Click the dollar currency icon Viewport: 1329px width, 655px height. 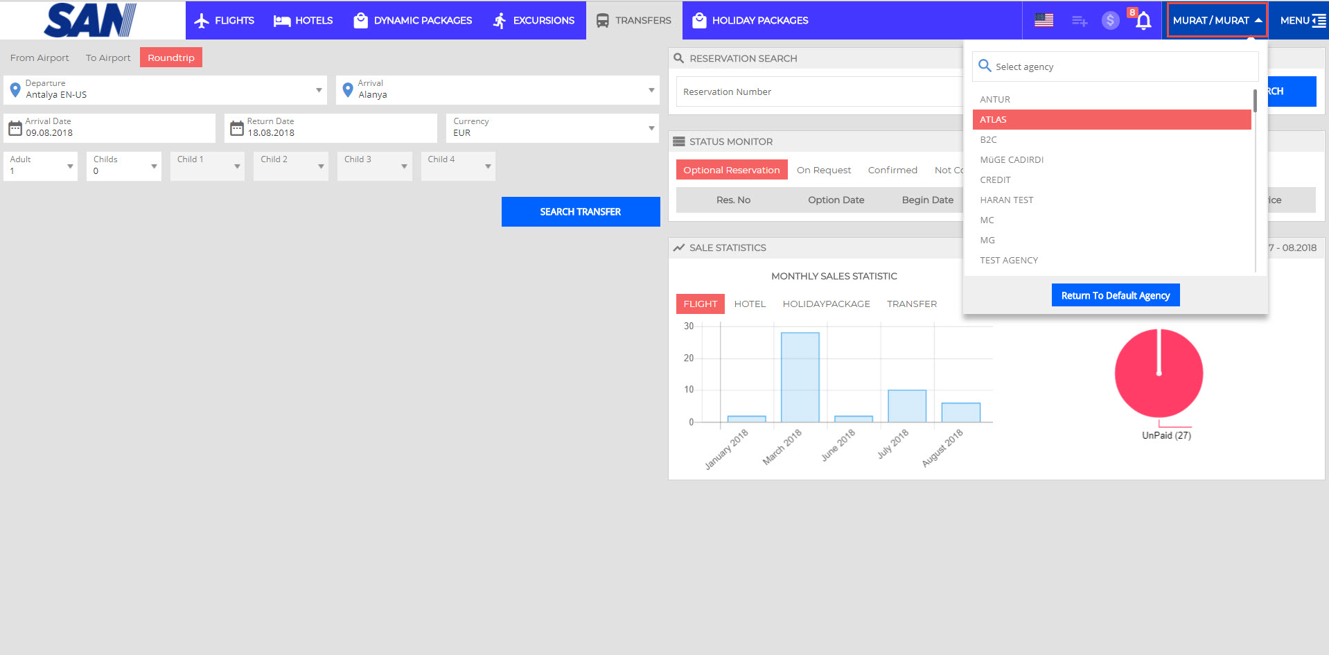pos(1110,21)
